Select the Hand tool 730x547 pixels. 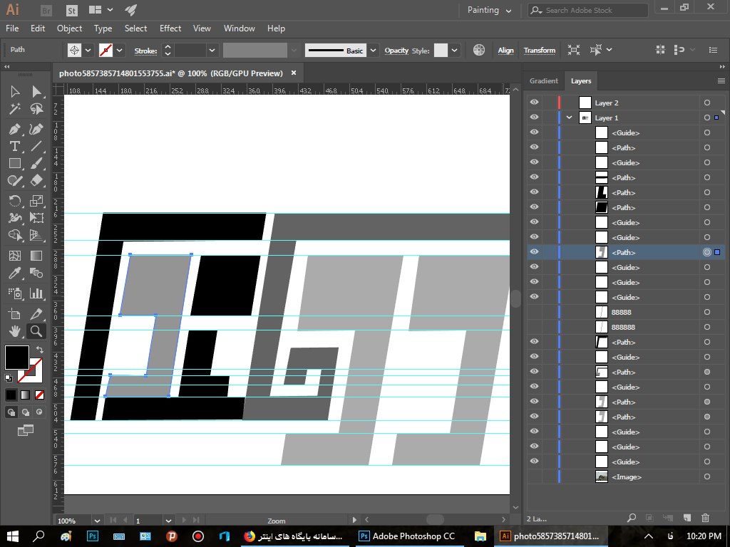tap(14, 331)
